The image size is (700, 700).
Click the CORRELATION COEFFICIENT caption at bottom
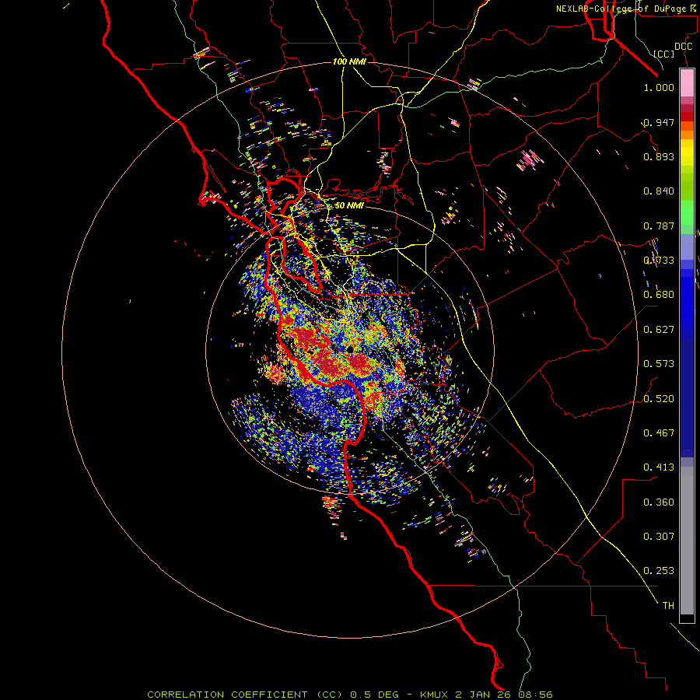coord(350,695)
